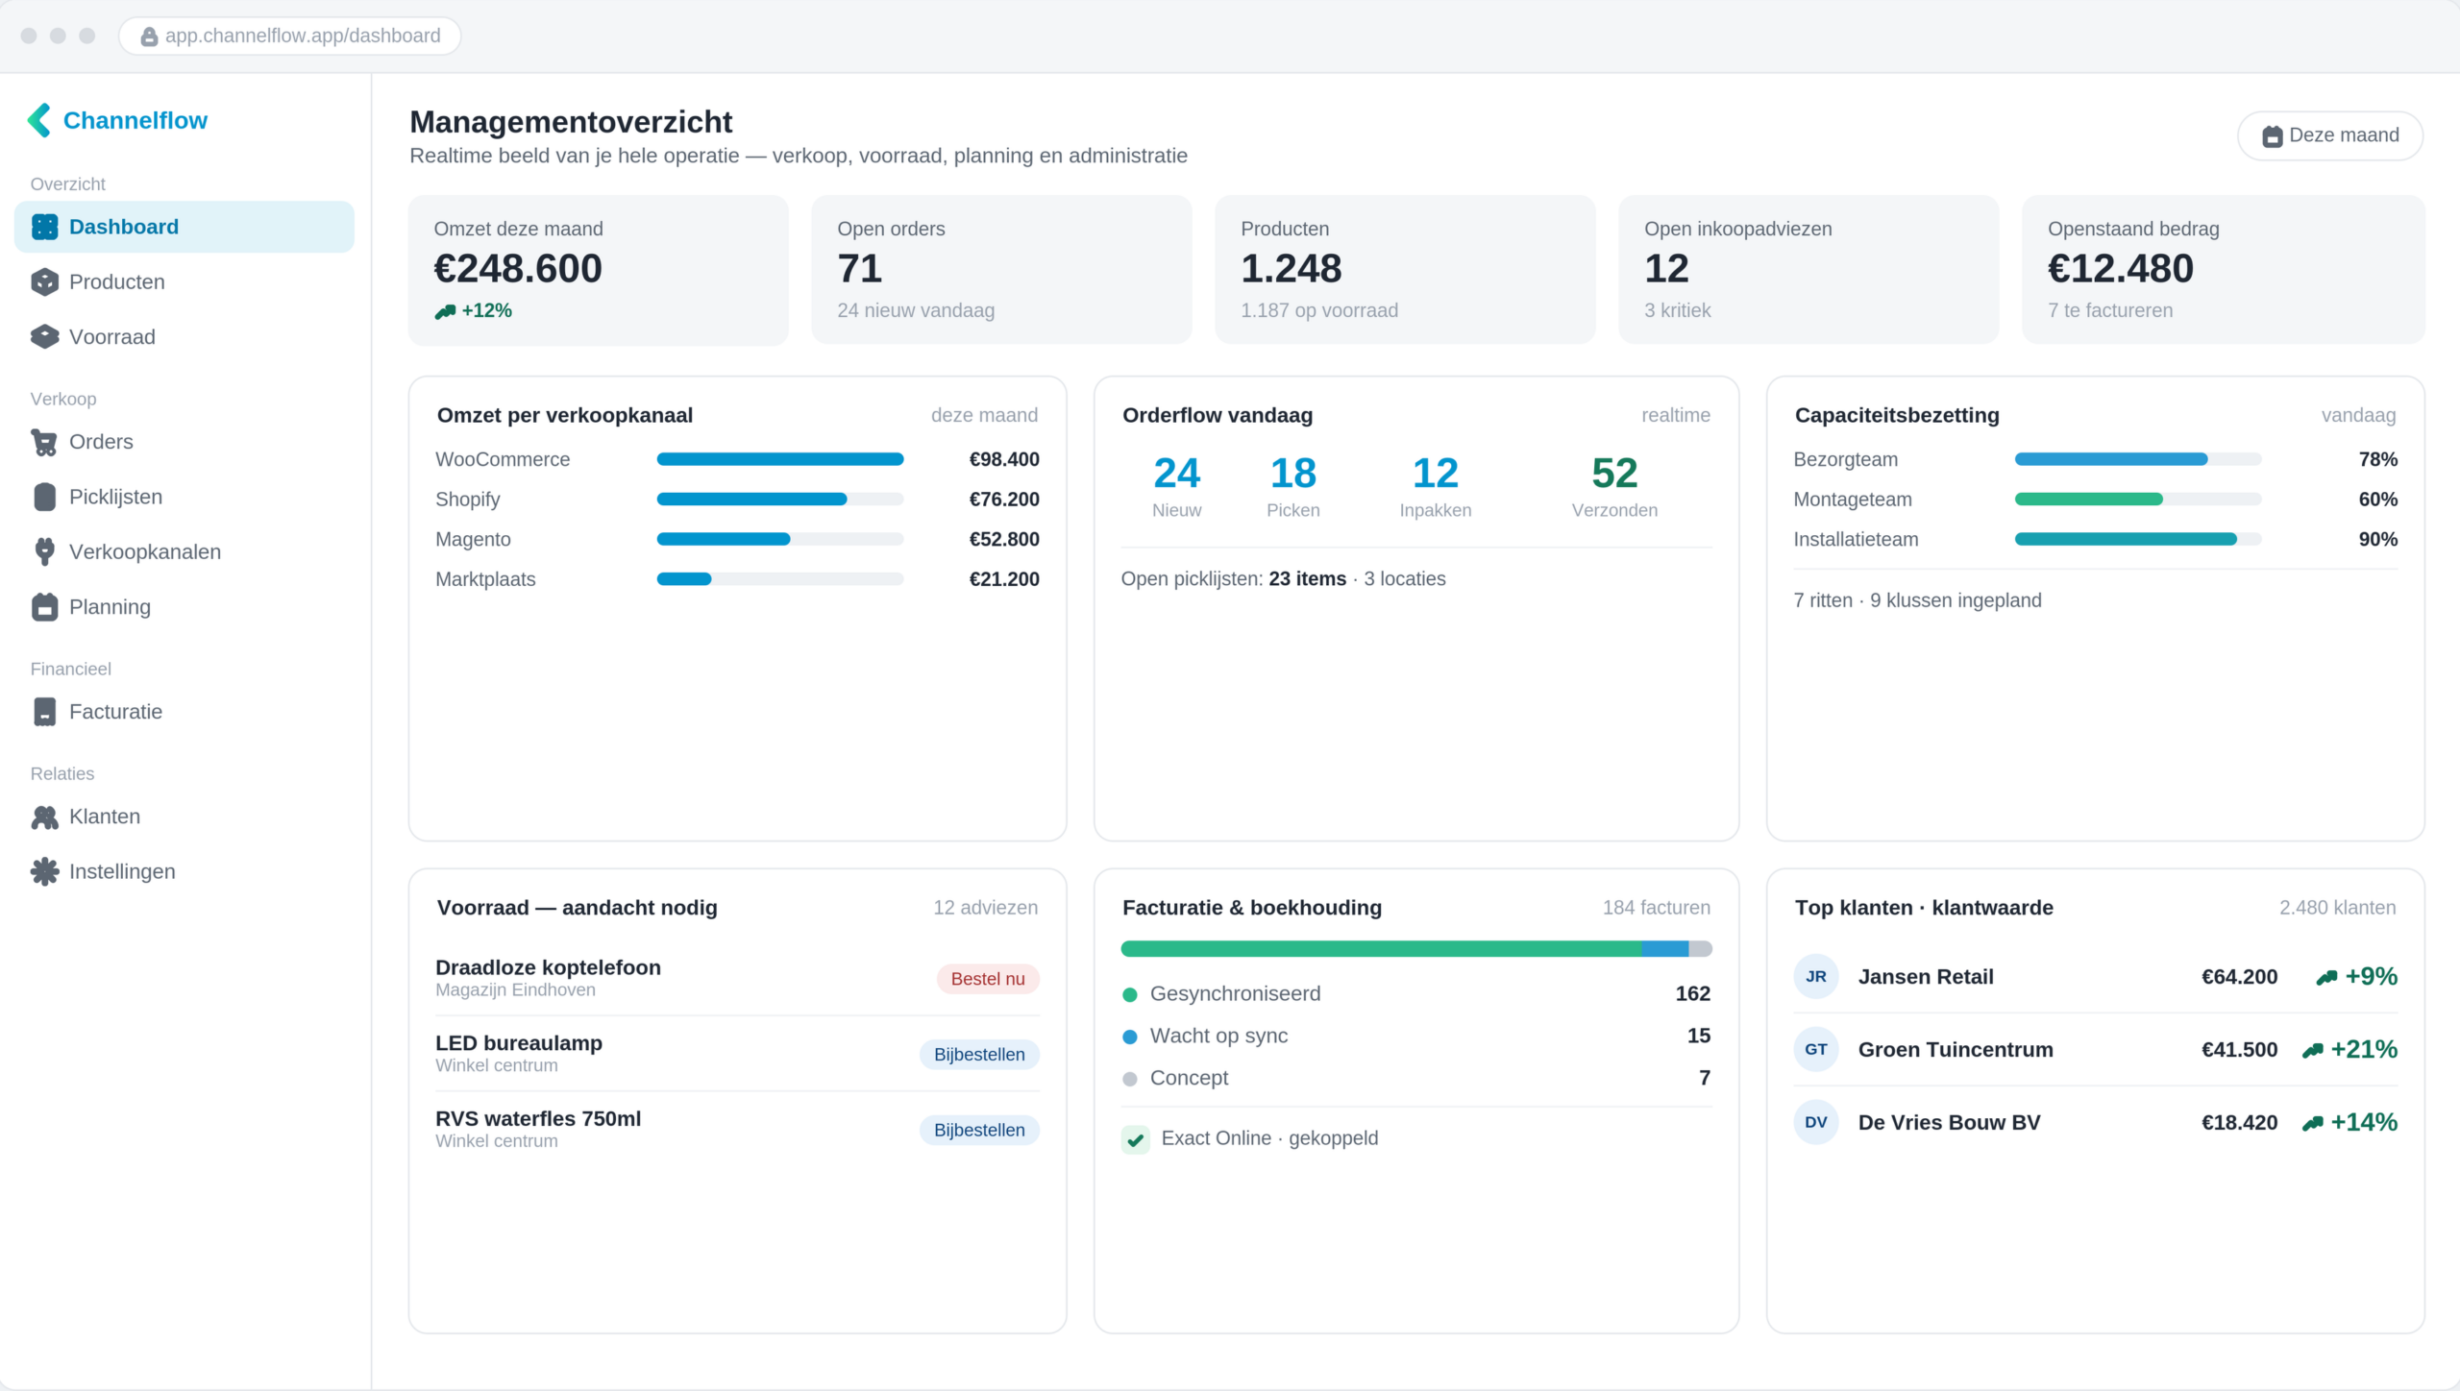The image size is (2460, 1391).
Task: Click Bijbestellen for LED bureaulamp
Action: tap(979, 1055)
